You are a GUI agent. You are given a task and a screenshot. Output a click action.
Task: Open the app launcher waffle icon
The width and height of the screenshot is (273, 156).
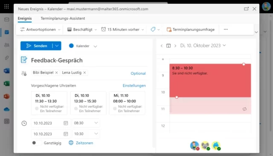pos(6,7)
